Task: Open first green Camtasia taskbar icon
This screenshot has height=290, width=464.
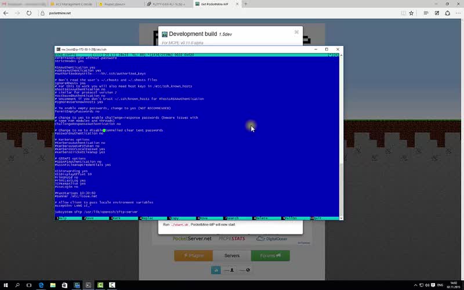Action: point(100,285)
